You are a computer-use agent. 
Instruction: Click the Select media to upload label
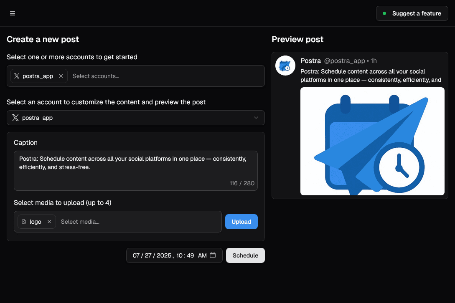coord(63,203)
